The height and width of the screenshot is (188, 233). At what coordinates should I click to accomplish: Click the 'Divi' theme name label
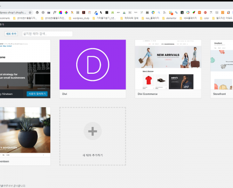pos(64,94)
